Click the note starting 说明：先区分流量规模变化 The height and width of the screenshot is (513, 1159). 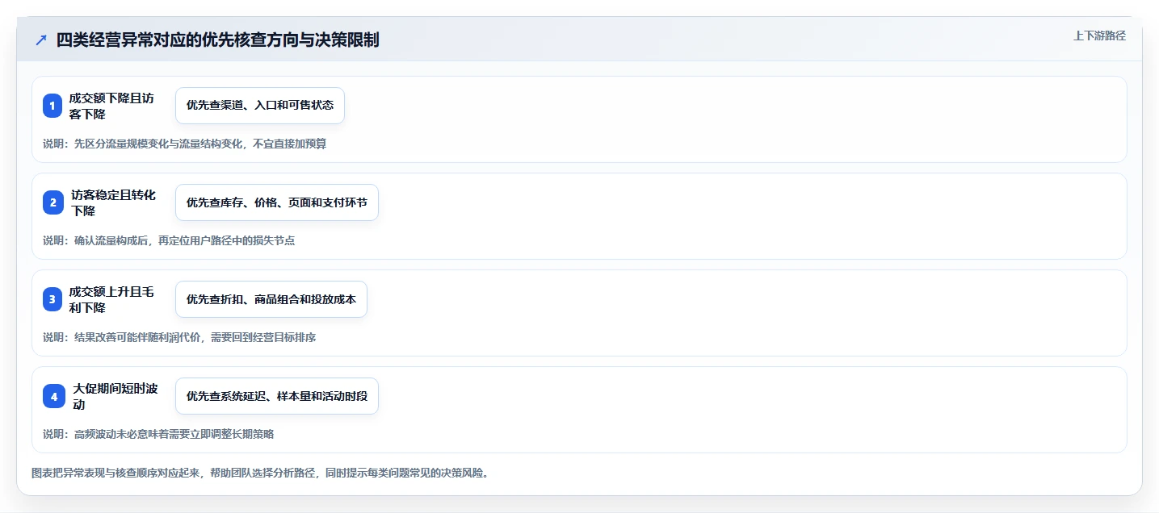point(185,144)
